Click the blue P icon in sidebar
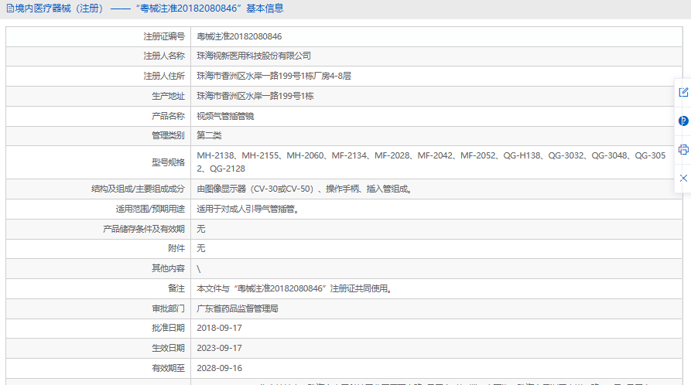This screenshot has width=691, height=385. (x=683, y=121)
